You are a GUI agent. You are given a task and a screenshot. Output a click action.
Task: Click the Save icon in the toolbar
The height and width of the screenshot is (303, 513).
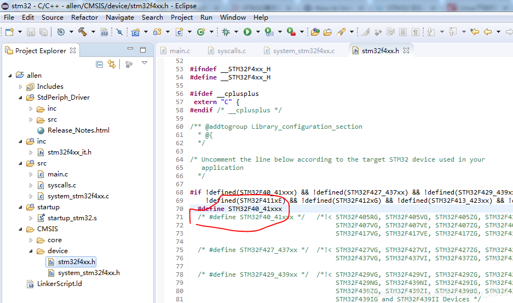click(x=31, y=32)
